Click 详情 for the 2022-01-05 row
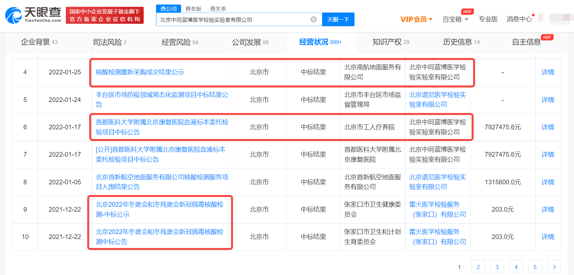 [548, 182]
